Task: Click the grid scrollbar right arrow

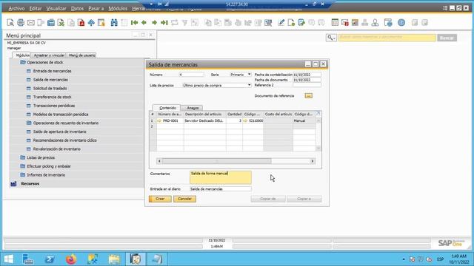Action: click(313, 161)
